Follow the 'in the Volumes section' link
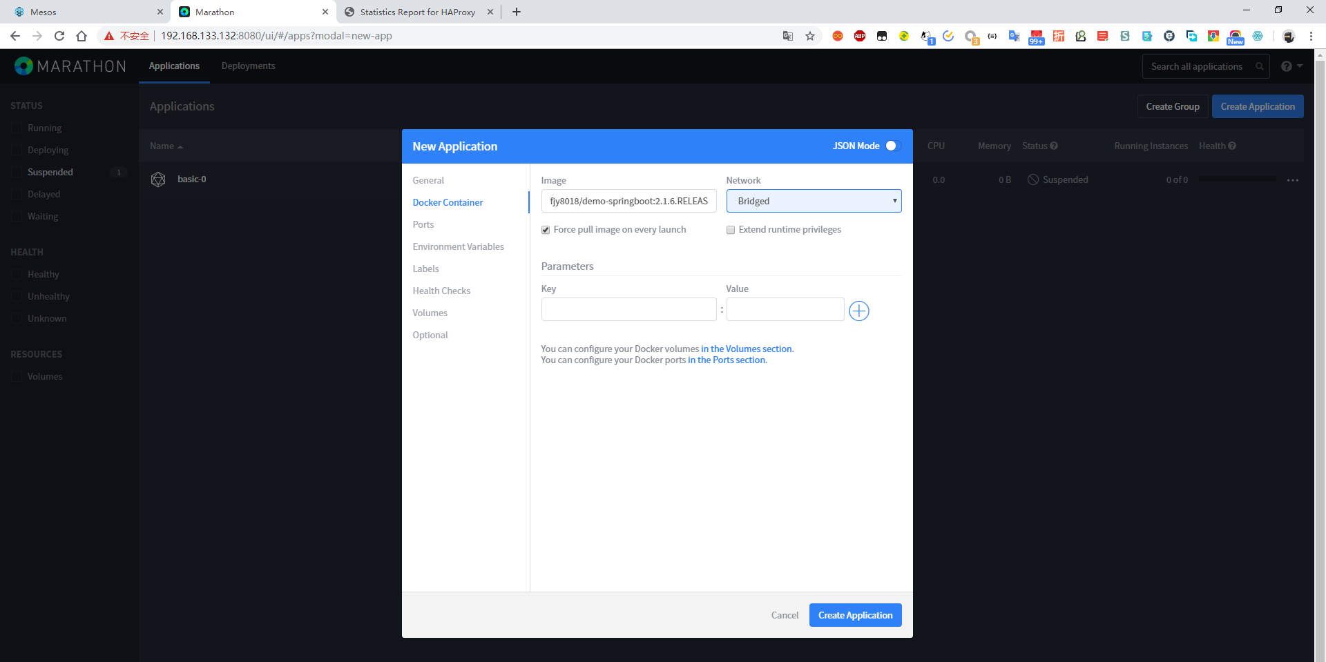The image size is (1326, 662). pos(747,349)
